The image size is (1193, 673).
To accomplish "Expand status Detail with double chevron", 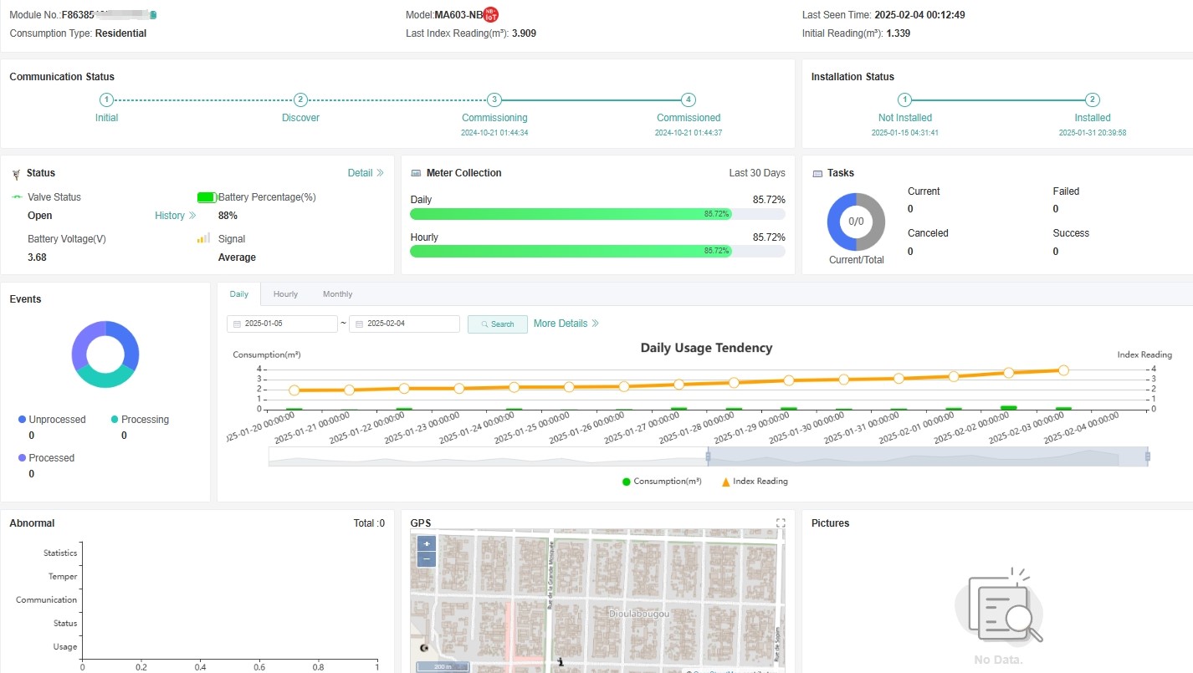I will pos(366,173).
